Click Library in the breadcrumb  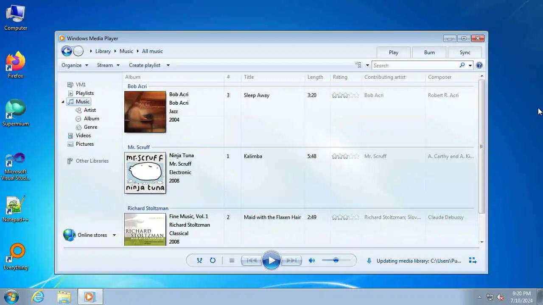click(103, 51)
